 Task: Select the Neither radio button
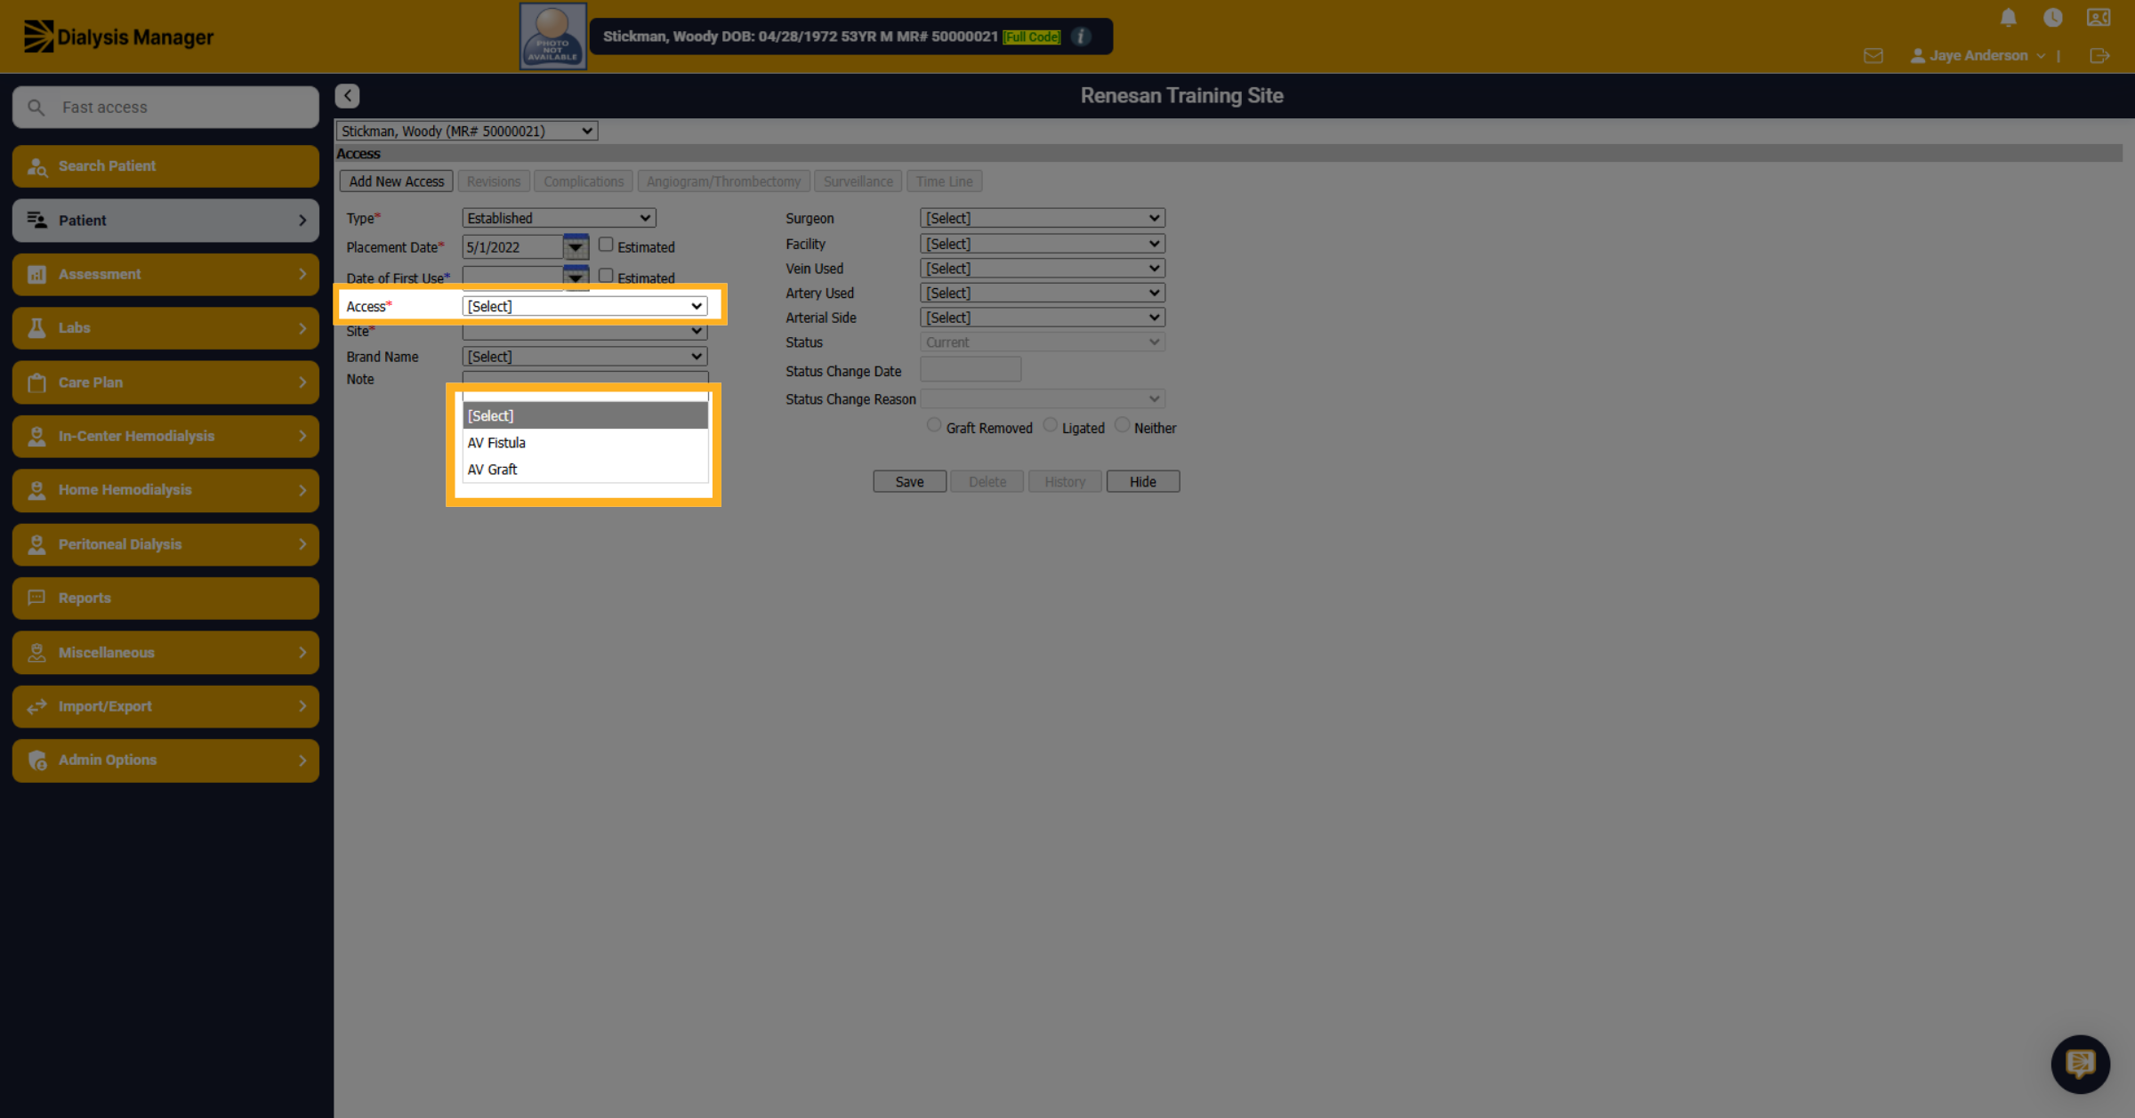click(1122, 425)
